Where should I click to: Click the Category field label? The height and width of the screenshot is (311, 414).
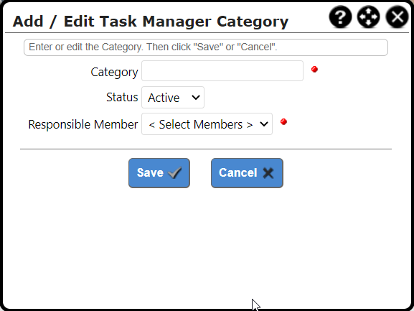tap(114, 72)
